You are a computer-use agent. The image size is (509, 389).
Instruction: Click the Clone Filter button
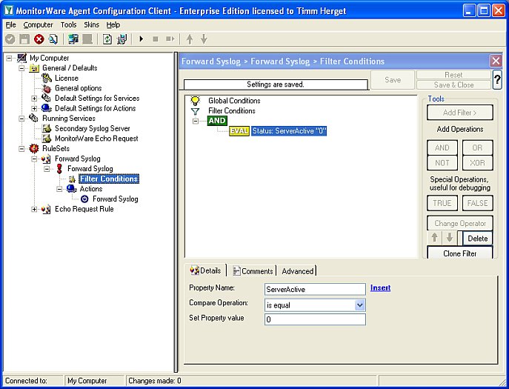click(x=460, y=253)
